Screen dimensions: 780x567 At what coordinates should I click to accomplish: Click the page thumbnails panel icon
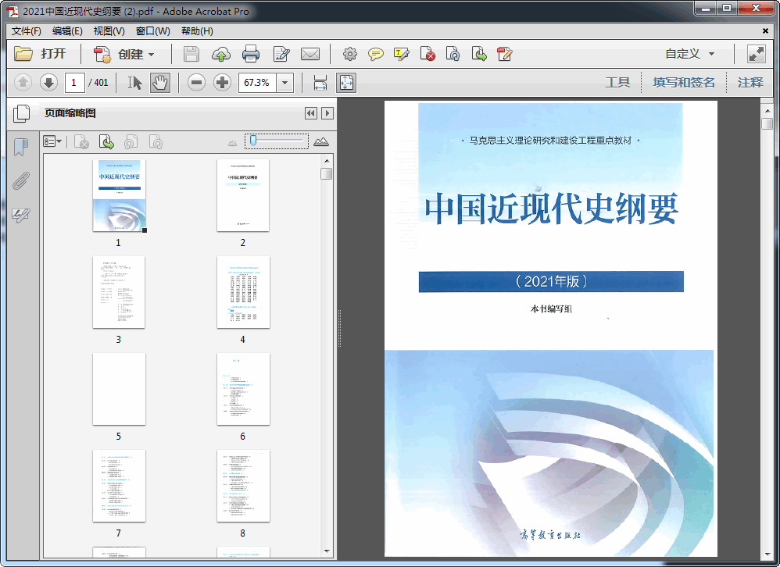point(21,113)
